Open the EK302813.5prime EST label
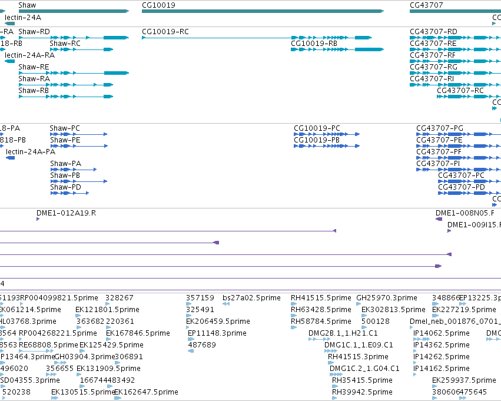Viewport: 501px width, 401px height. click(x=393, y=310)
